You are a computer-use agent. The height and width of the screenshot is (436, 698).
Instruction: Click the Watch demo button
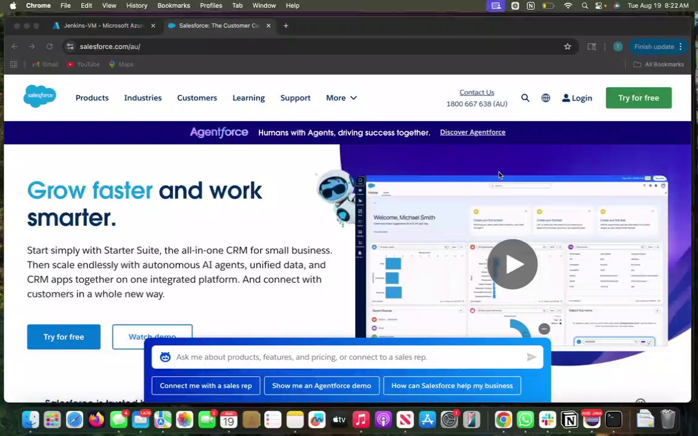[x=152, y=337]
